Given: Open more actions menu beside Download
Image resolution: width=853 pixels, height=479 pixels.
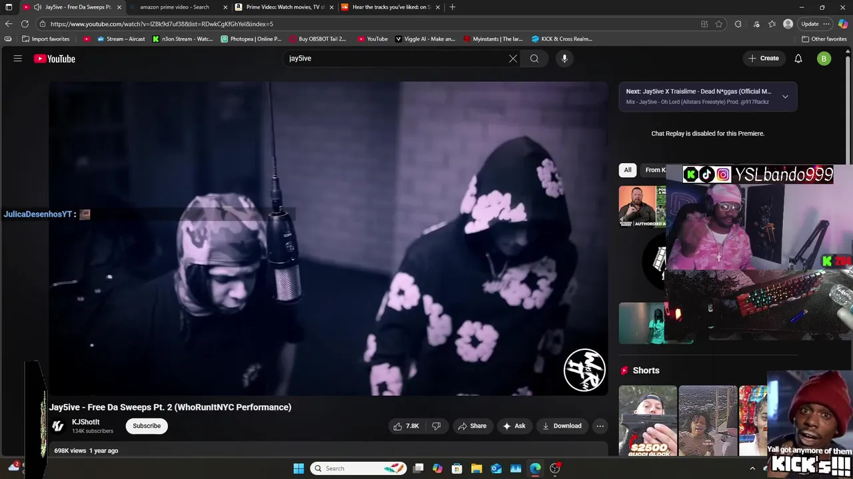Looking at the screenshot, I should coord(600,426).
